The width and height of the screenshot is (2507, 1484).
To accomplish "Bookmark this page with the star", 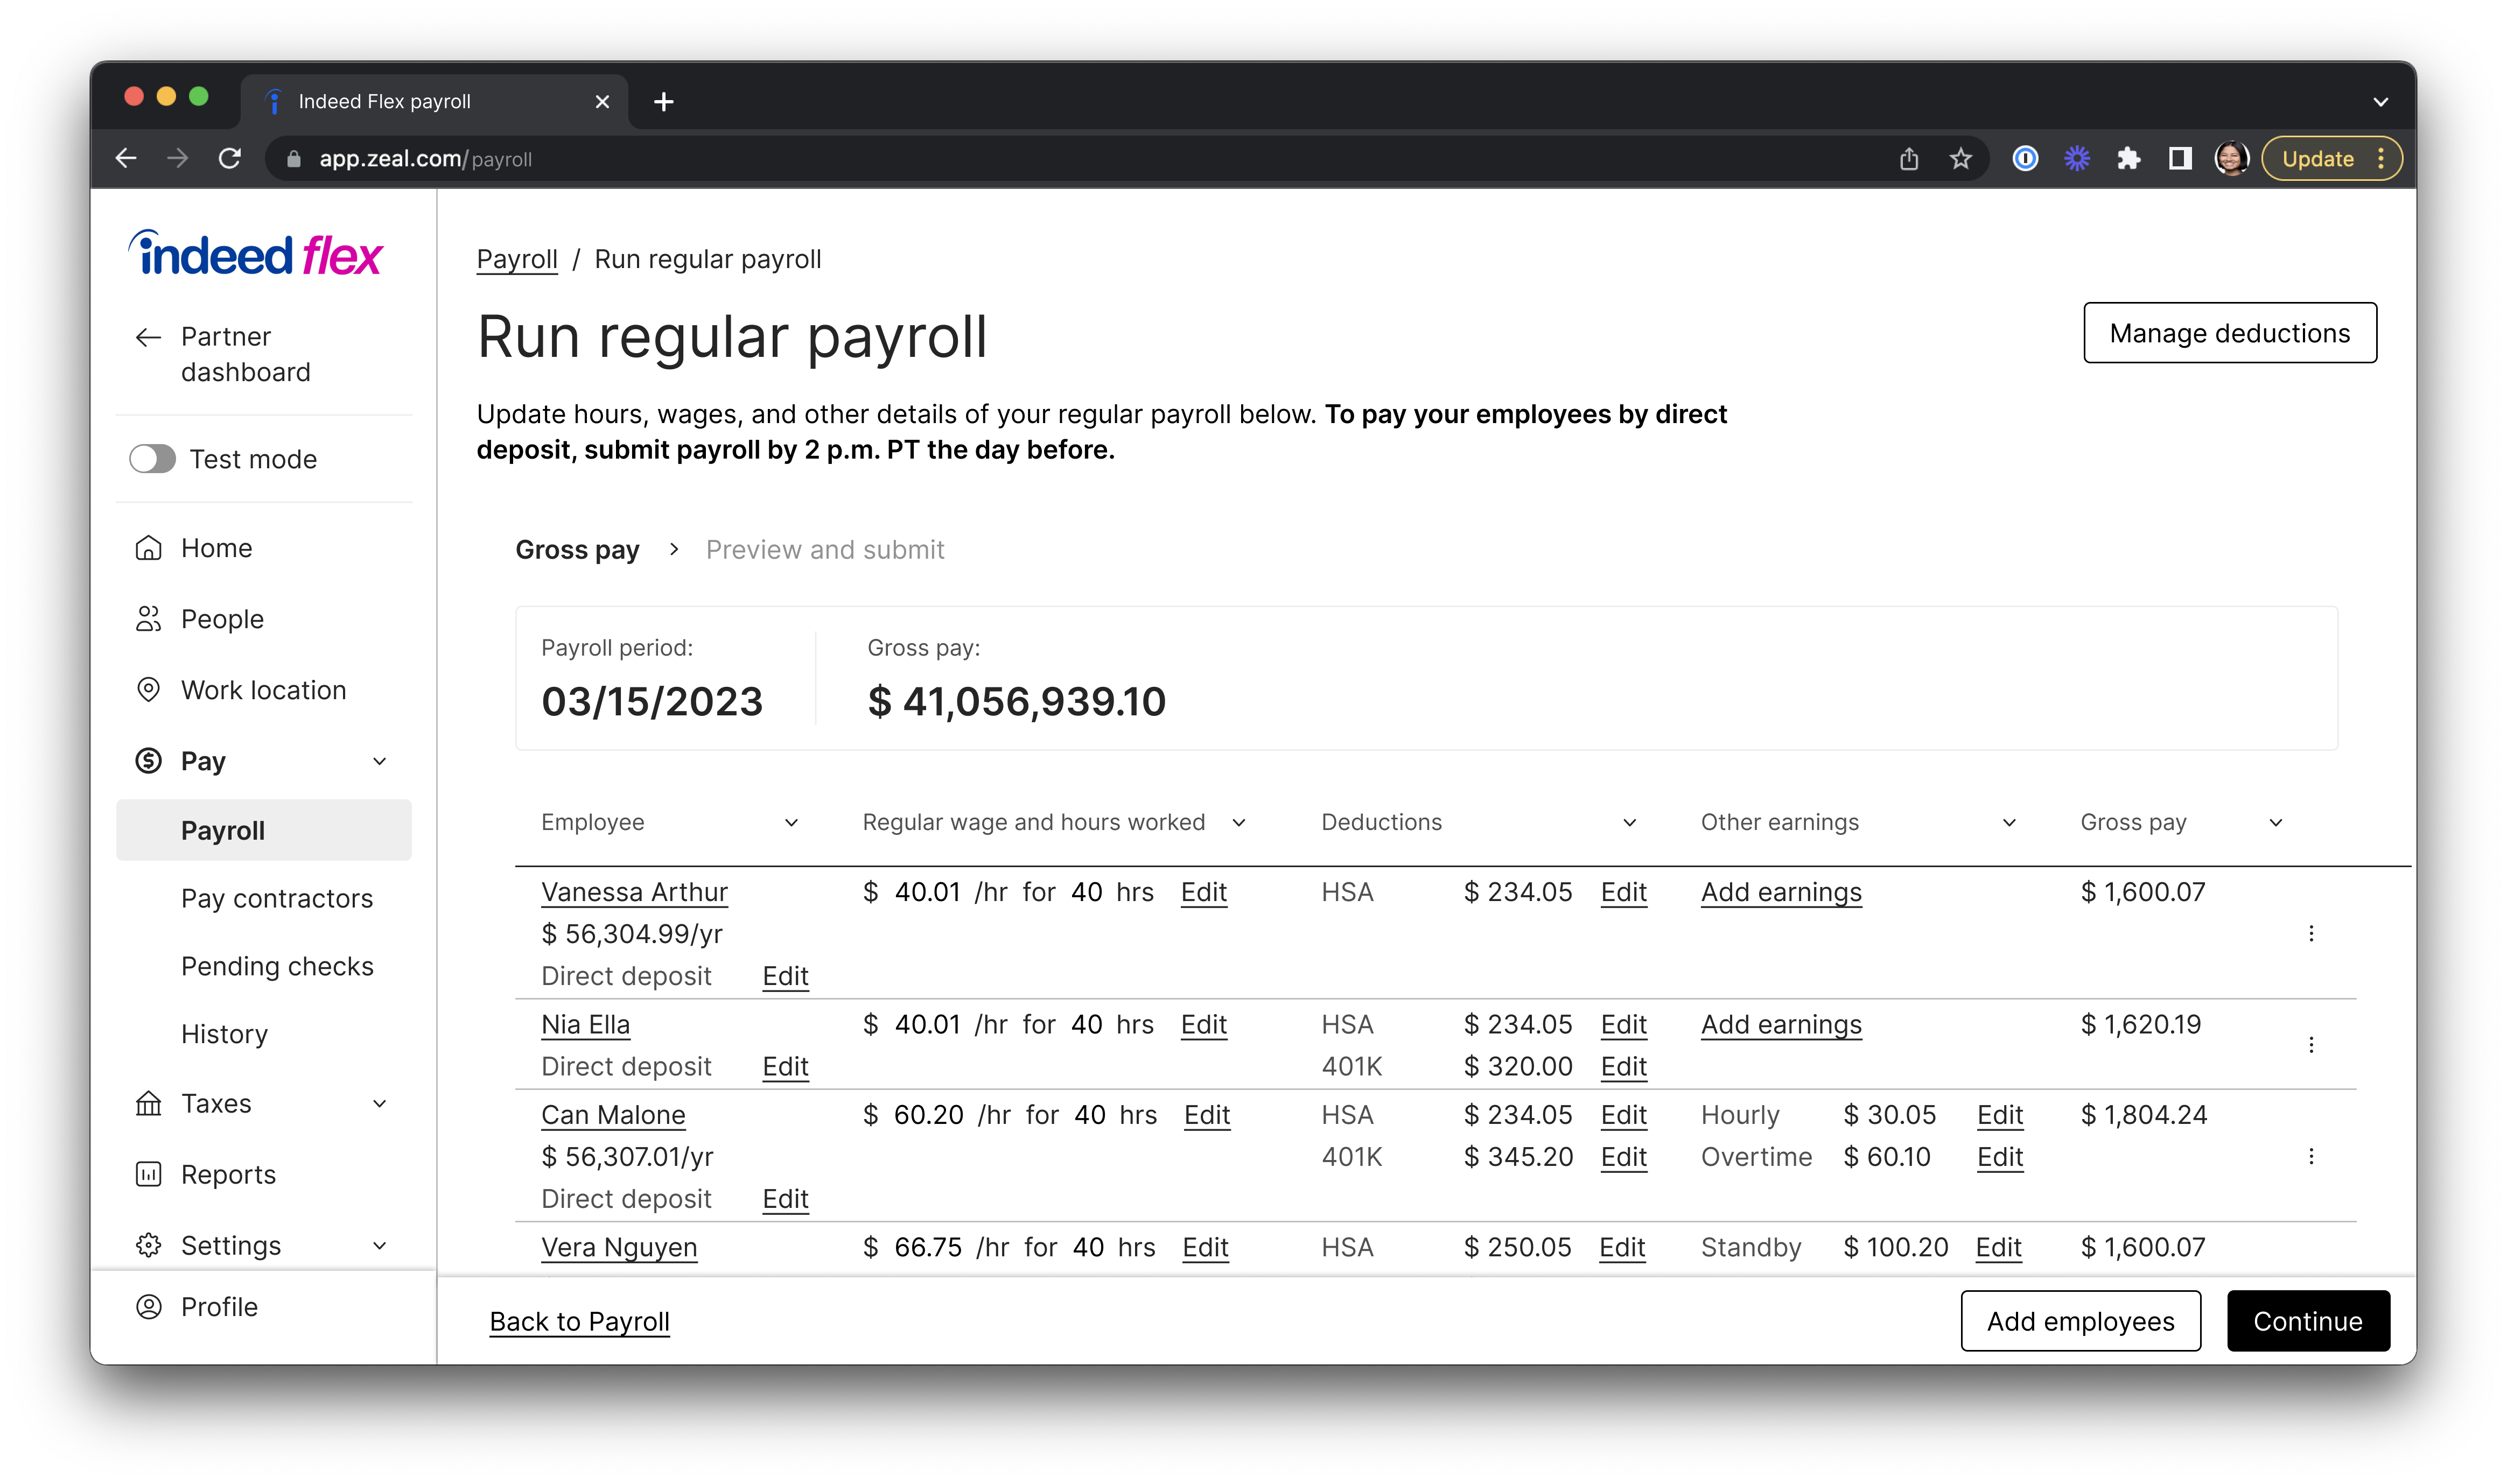I will 1960,159.
